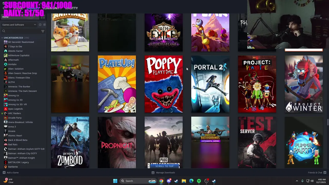Image resolution: width=329 pixels, height=185 pixels.
Task: Click the library grid vertical scrollbar
Action: [328, 122]
